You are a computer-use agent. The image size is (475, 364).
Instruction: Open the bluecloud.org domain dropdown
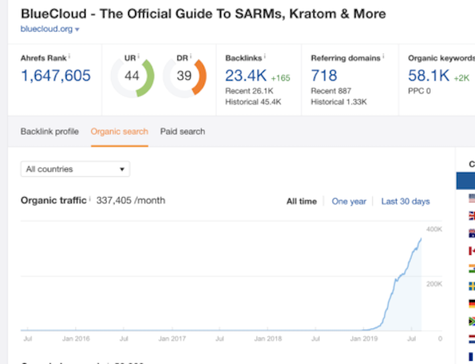(50, 29)
